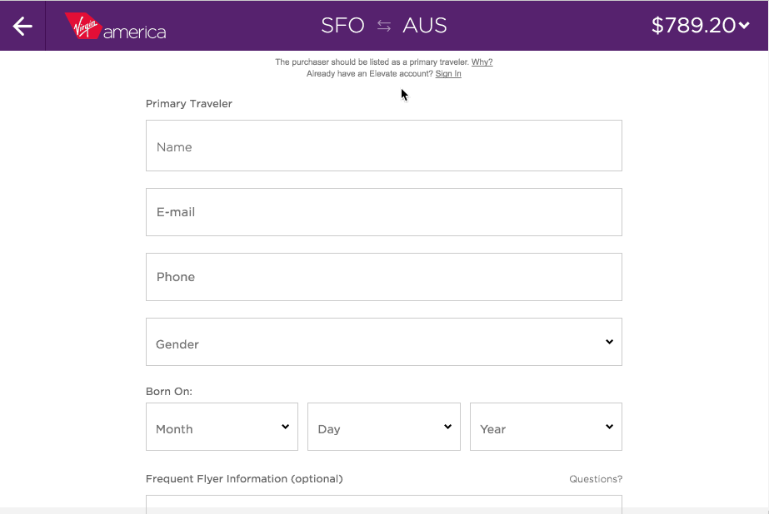Focus the E-mail text field
The width and height of the screenshot is (769, 514).
(383, 212)
